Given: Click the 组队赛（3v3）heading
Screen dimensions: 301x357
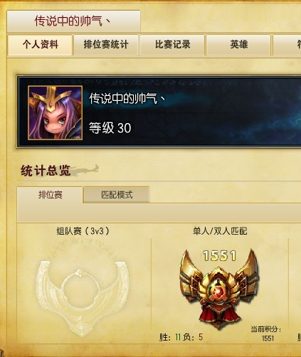Looking at the screenshot, I should click(x=83, y=231).
